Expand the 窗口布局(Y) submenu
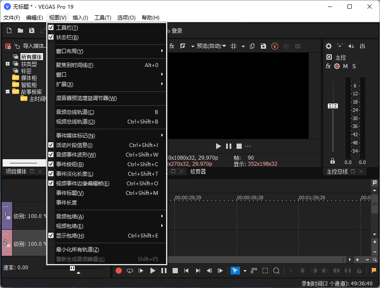This screenshot has width=380, height=288. pyautogui.click(x=107, y=51)
